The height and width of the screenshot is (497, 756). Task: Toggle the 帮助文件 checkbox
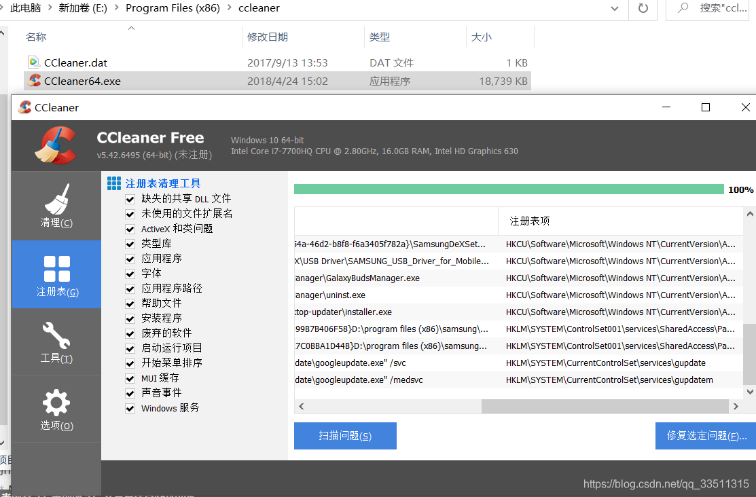pos(130,303)
